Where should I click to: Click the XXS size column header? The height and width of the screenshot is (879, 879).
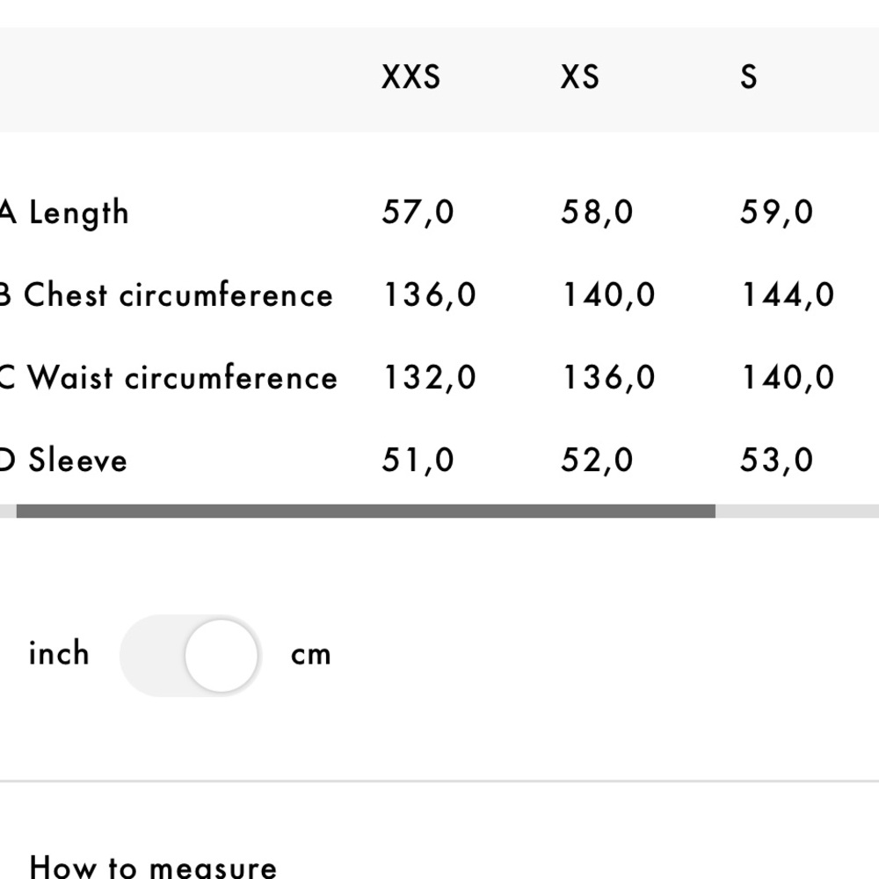pos(410,76)
